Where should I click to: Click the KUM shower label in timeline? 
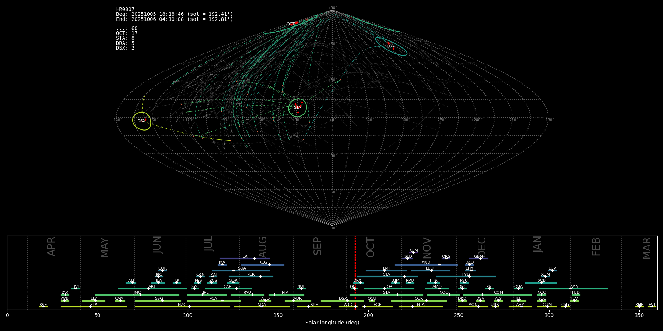[x=414, y=250]
